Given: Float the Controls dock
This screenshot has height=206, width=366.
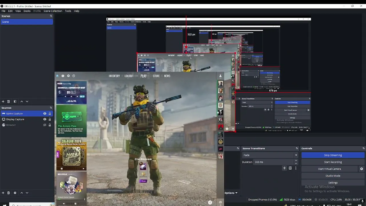Looking at the screenshot, I should (364, 148).
